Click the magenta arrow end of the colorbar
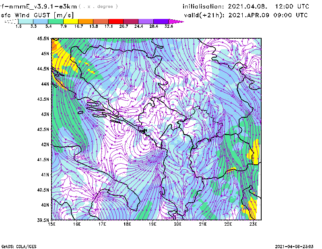 point(176,21)
